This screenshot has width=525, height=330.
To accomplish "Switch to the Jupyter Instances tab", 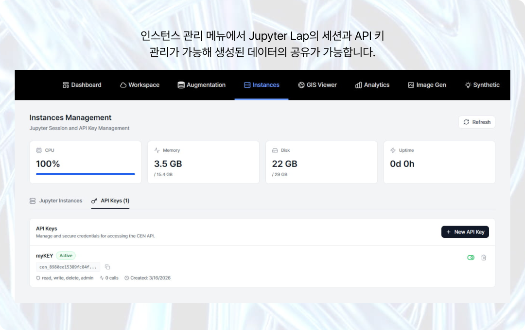I will 56,201.
